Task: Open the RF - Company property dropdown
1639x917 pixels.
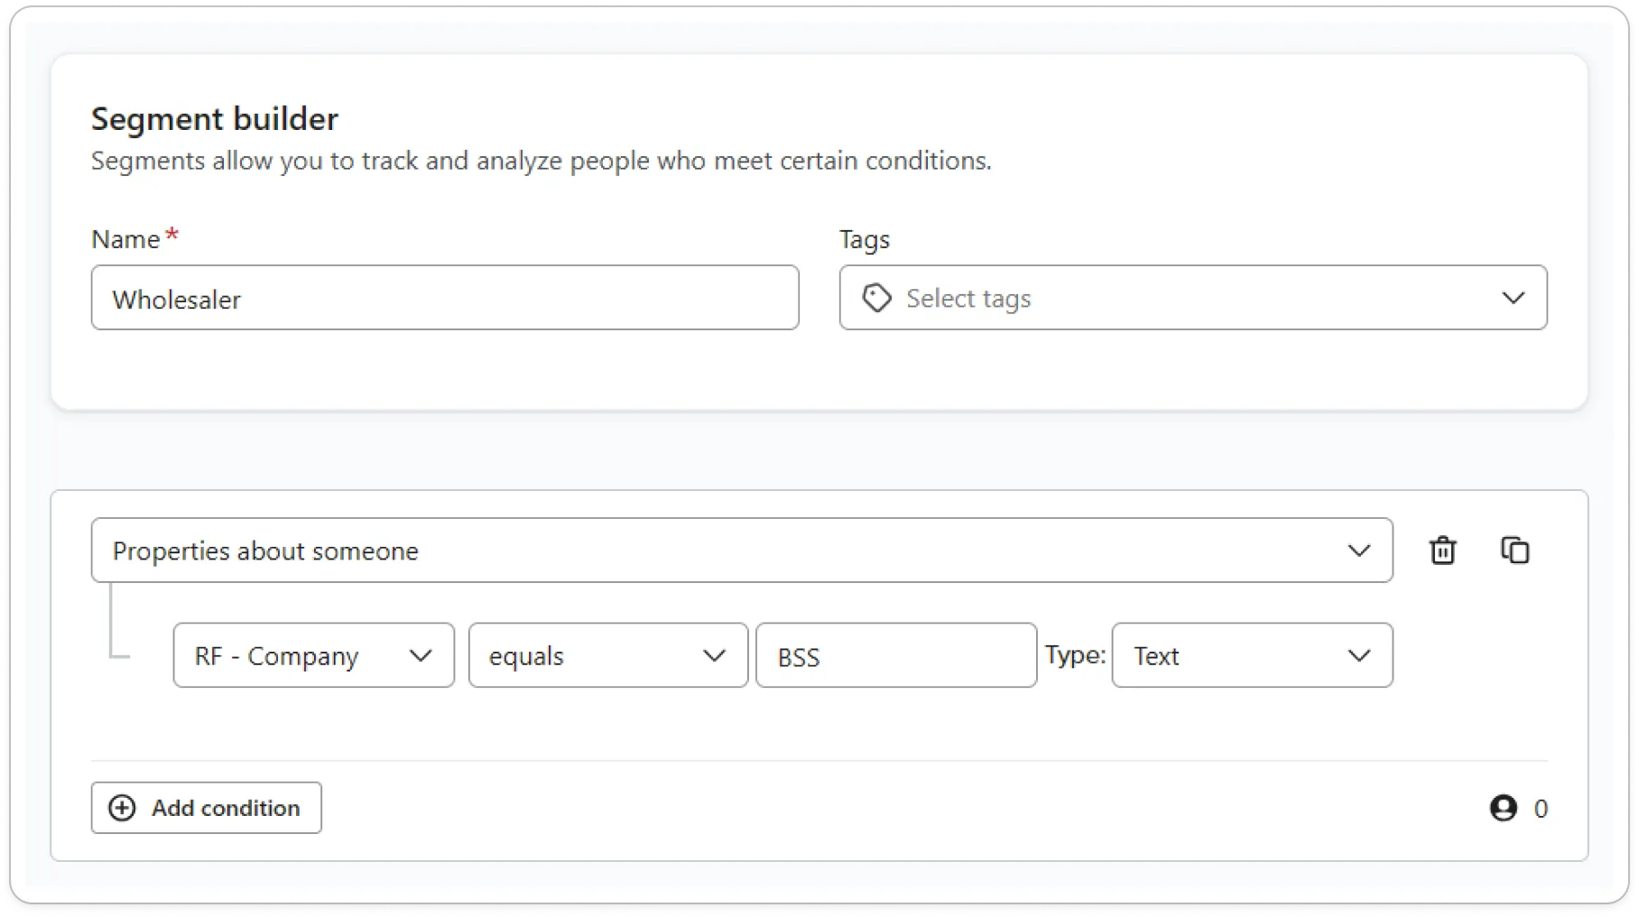Action: click(x=313, y=655)
